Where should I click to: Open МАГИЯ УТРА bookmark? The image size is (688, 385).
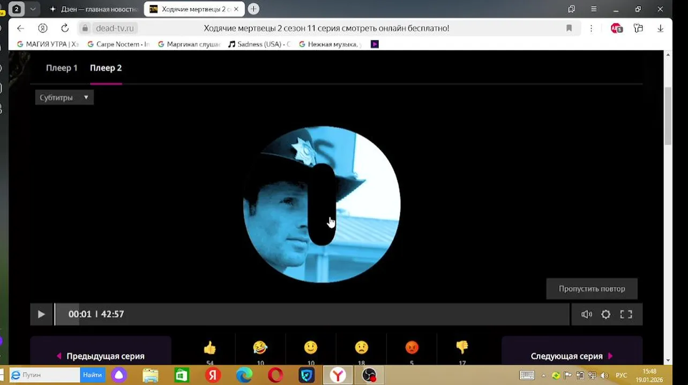click(x=48, y=44)
